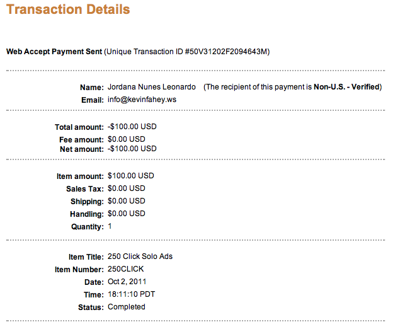Click the Web Accept Payment Sent text
This screenshot has width=400, height=322.
[54, 51]
